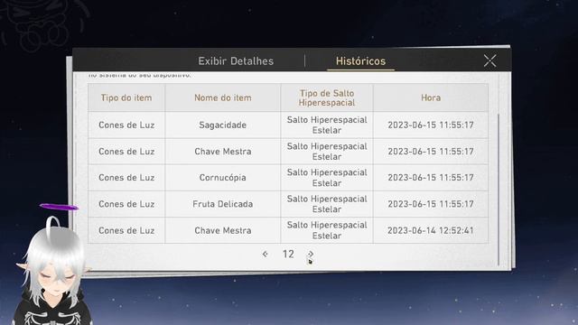Screen dimensions: 578x325
Task: Switch to the Exibir Detalhes tab
Action: point(236,61)
